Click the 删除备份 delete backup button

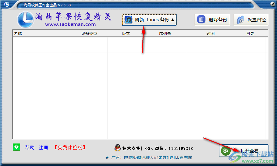point(212,19)
